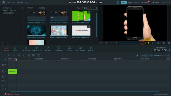Zoom out the timeline with minus icon
This screenshot has width=171, height=96.
(x=149, y=55)
